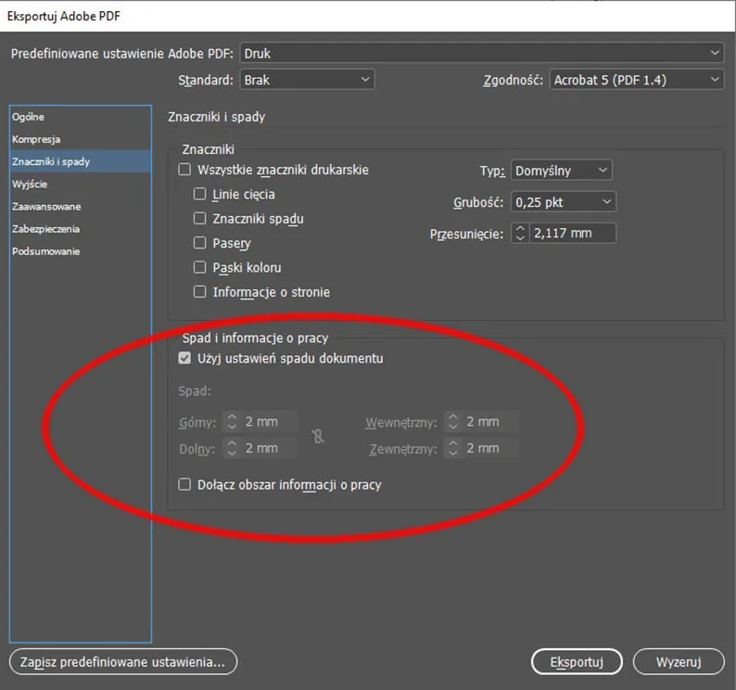This screenshot has height=690, width=736.
Task: Check Wszystkie znaczniki drukarskie
Action: click(184, 170)
